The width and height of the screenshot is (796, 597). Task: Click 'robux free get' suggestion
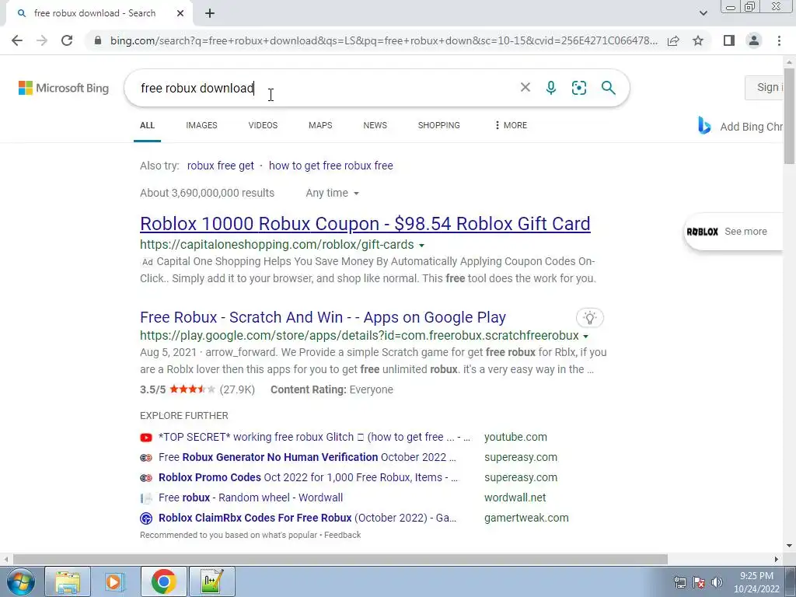(220, 166)
